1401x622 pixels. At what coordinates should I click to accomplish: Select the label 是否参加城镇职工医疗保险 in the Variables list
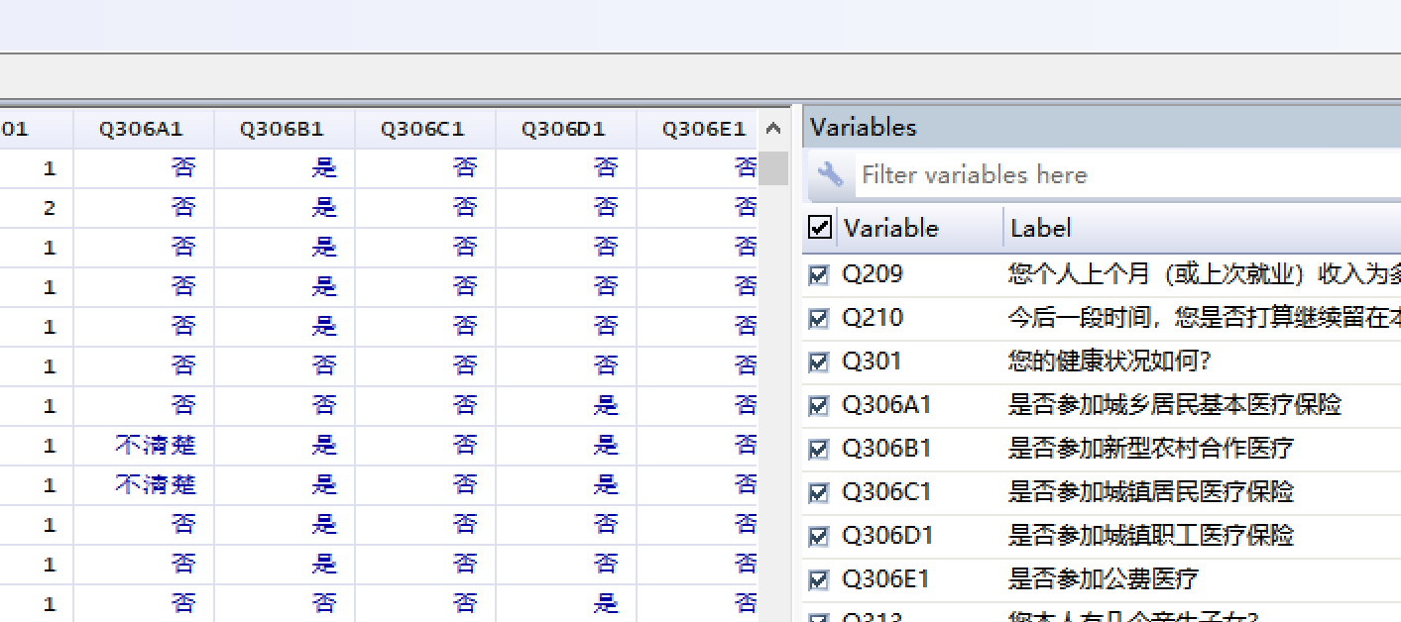(x=1150, y=536)
